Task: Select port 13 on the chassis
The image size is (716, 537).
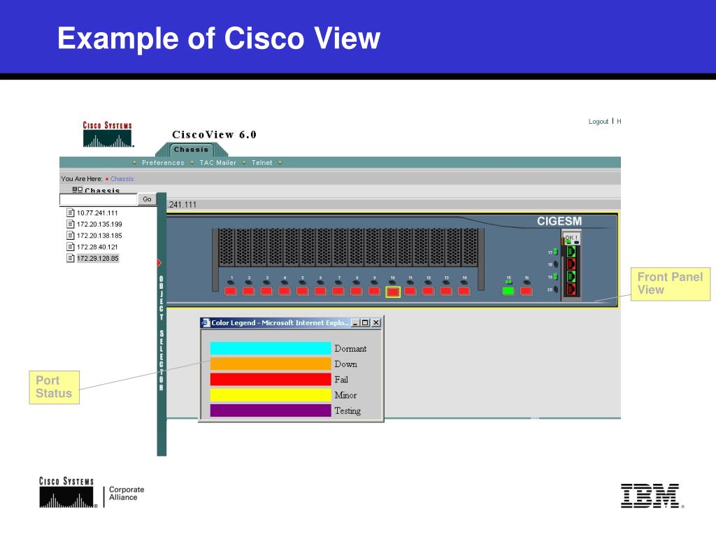Action: click(446, 291)
